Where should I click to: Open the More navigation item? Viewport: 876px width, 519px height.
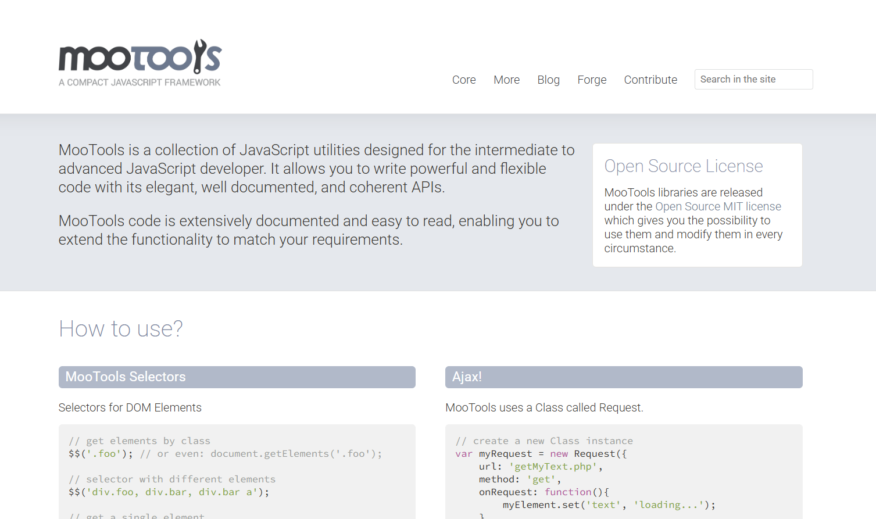(x=506, y=80)
